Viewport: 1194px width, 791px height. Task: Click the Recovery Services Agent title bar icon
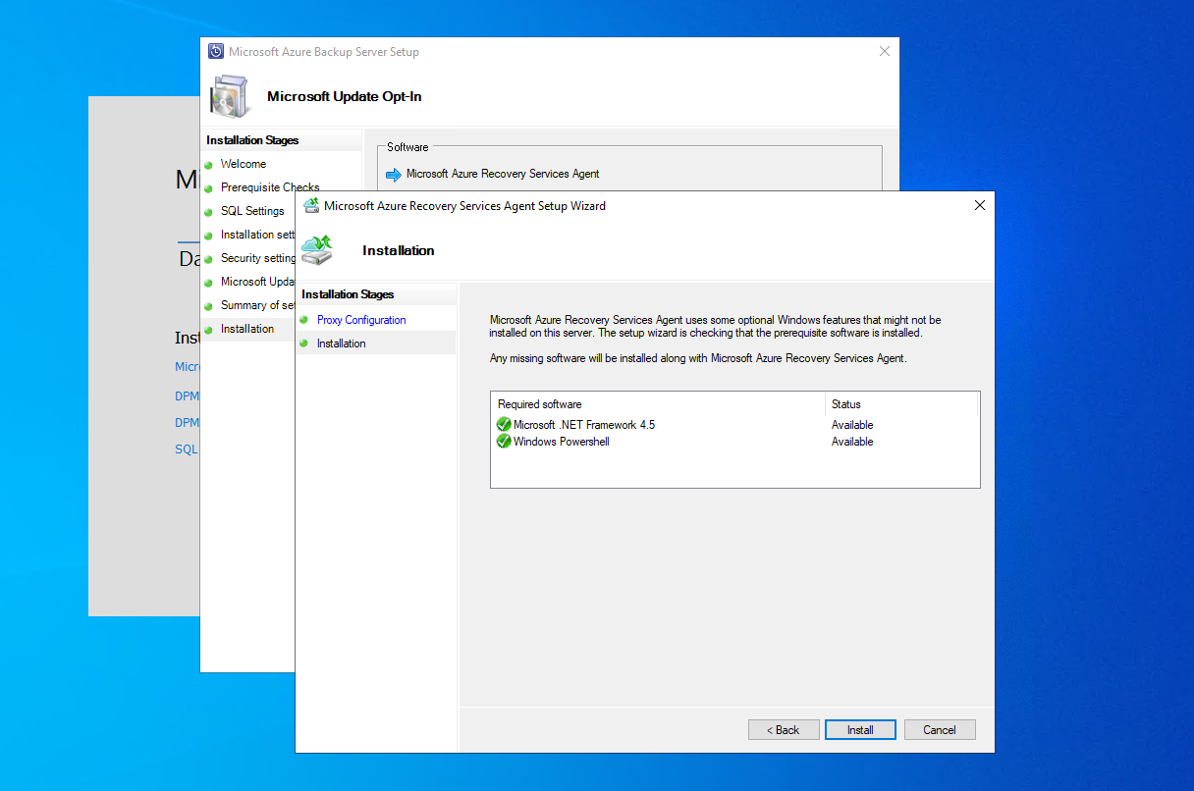[x=311, y=205]
